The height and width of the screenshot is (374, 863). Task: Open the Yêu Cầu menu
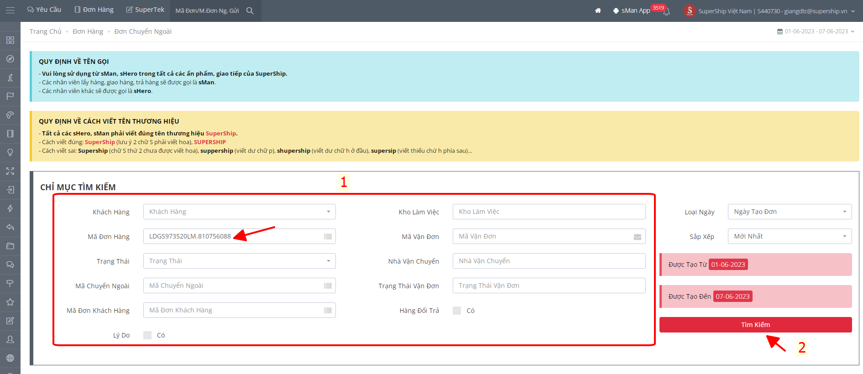pyautogui.click(x=44, y=10)
